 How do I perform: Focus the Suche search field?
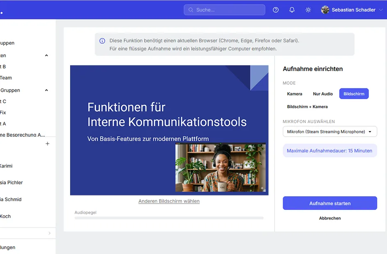224,10
